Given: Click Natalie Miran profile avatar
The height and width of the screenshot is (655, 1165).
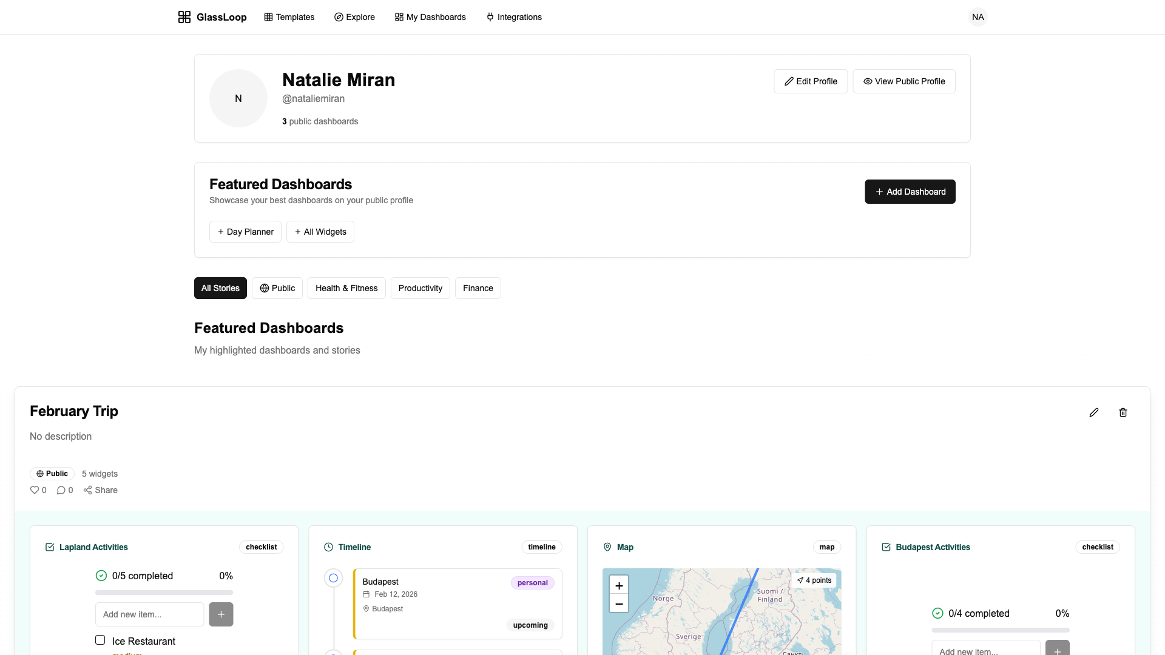Looking at the screenshot, I should [238, 98].
